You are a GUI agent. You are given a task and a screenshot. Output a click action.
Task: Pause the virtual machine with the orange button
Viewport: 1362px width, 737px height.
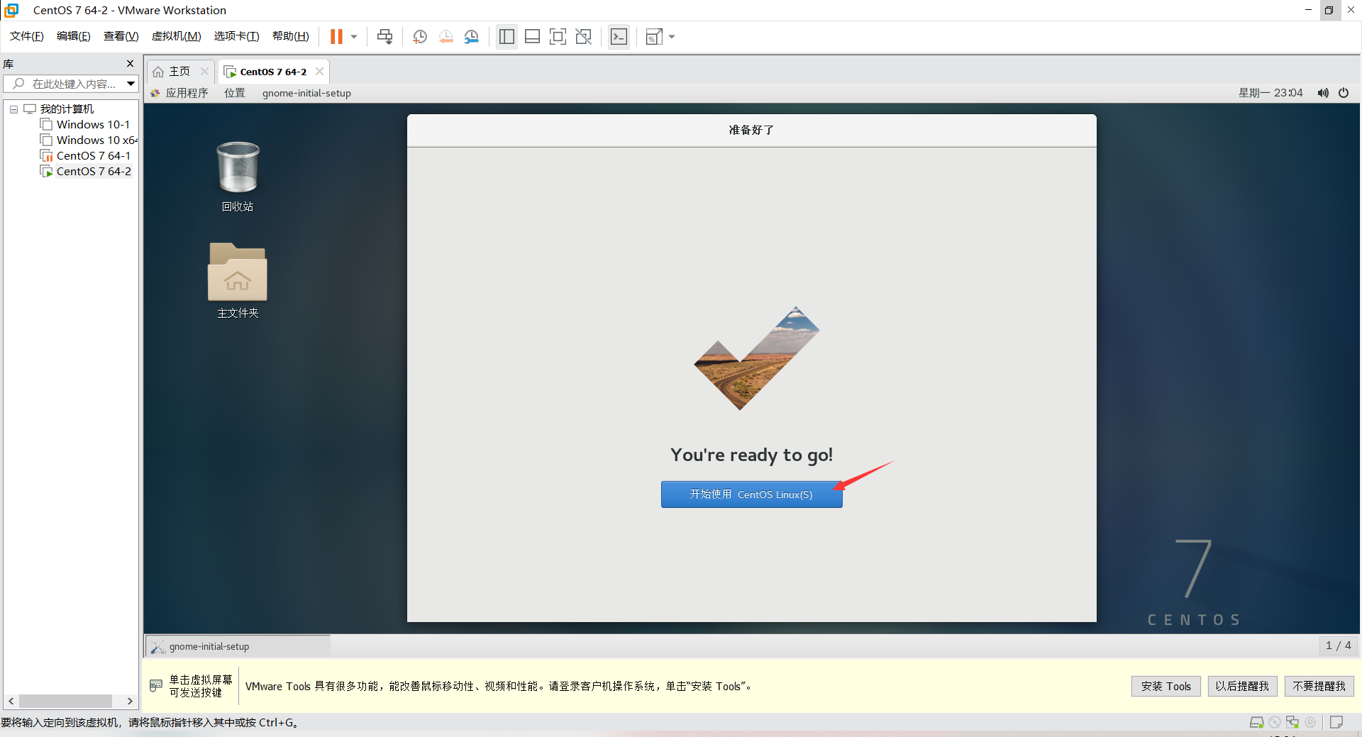click(x=336, y=36)
